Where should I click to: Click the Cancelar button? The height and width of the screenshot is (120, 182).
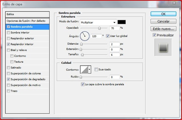click(x=164, y=21)
